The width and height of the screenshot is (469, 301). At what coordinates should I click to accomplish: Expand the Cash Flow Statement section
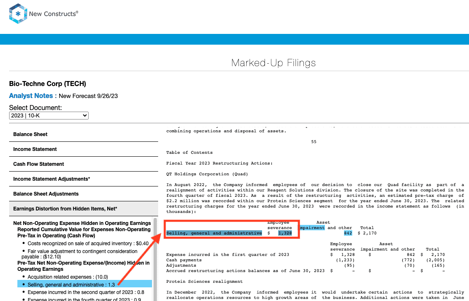coord(84,164)
